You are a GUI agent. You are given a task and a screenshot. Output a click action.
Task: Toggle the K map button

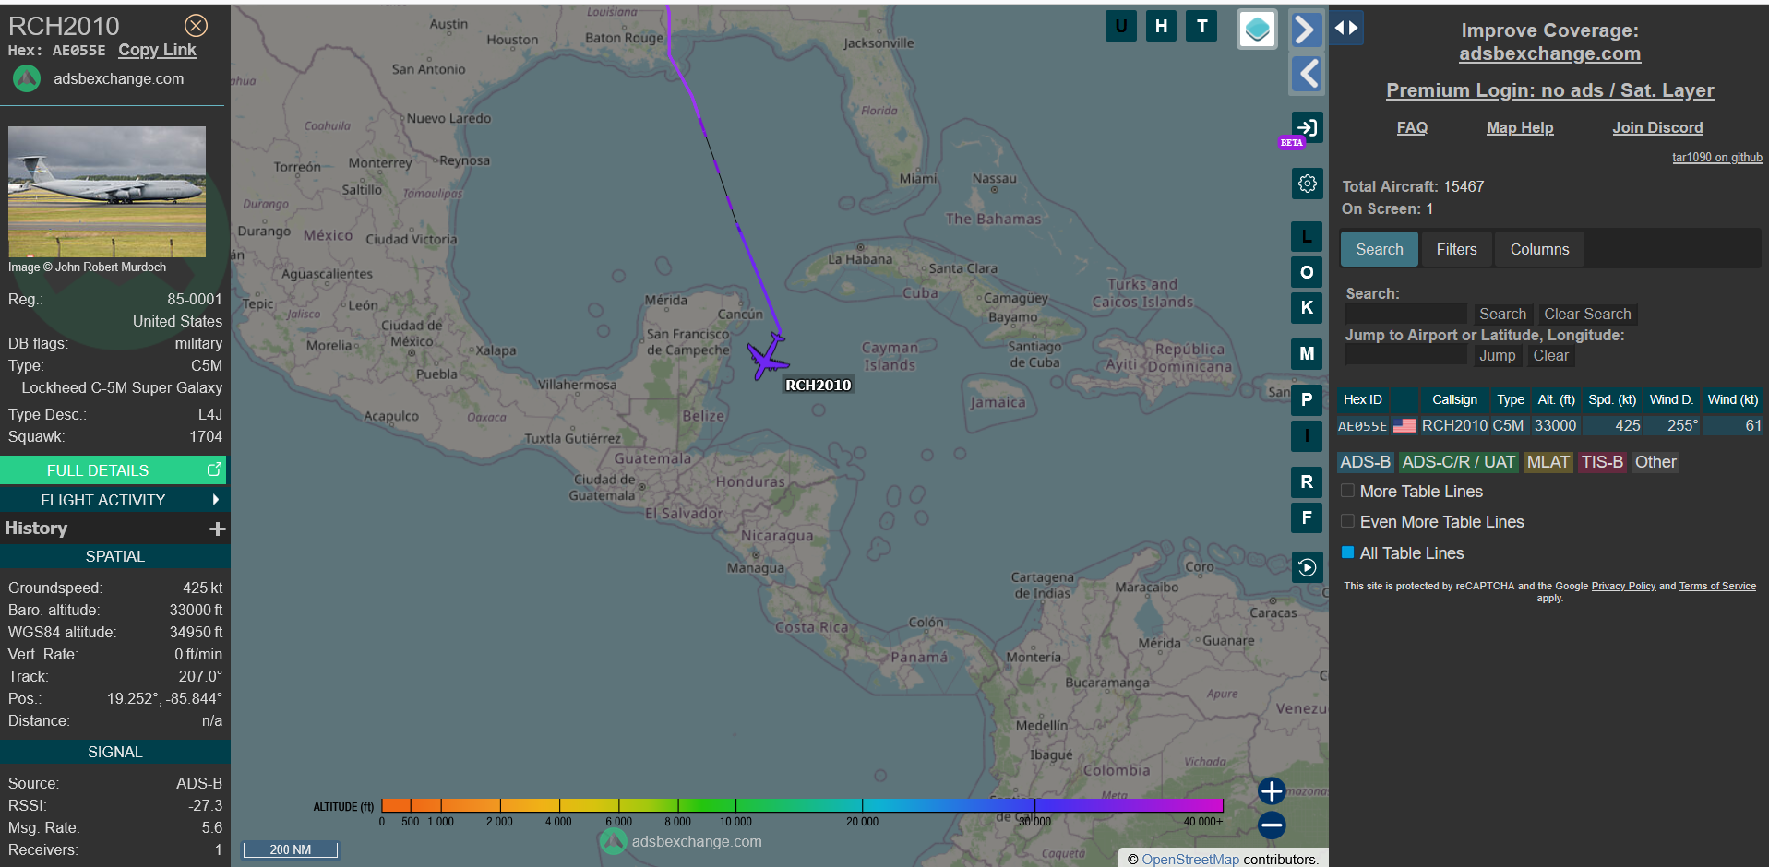point(1307,307)
